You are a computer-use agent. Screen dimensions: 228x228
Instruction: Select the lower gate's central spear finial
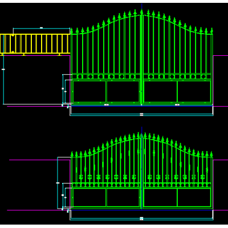click(141, 135)
